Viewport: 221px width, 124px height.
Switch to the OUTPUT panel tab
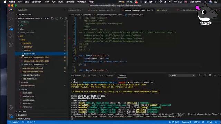pyautogui.click(x=92, y=75)
